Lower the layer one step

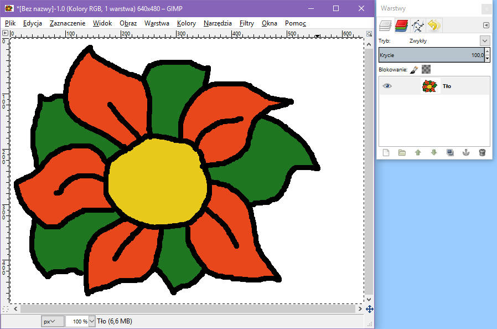pos(434,153)
